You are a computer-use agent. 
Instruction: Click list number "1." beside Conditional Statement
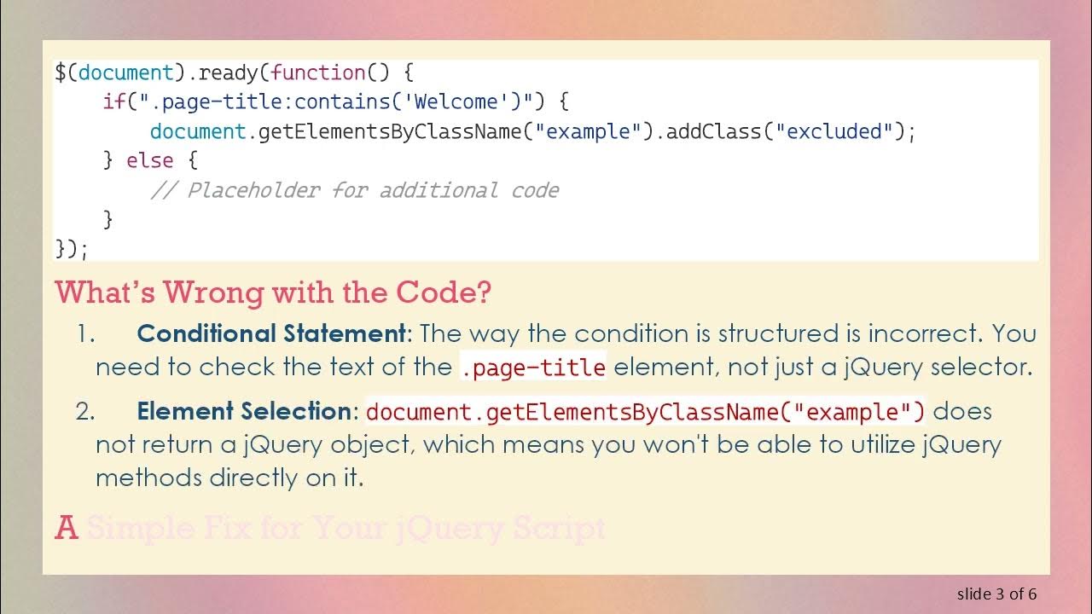pyautogui.click(x=86, y=333)
